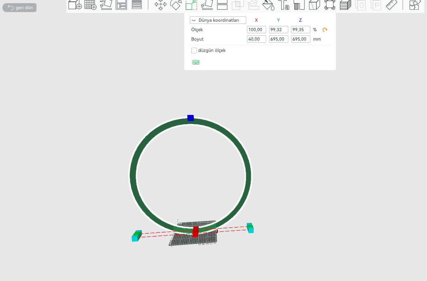Open the Color painting bucket tool

268,5
